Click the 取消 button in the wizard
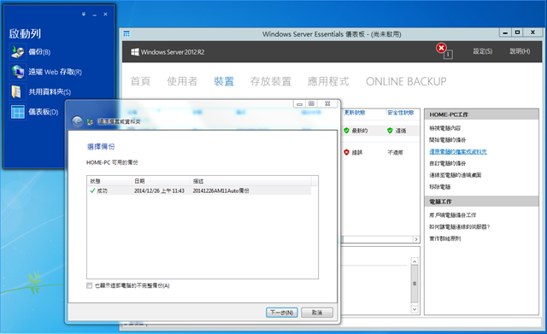The width and height of the screenshot is (547, 334). tap(317, 313)
